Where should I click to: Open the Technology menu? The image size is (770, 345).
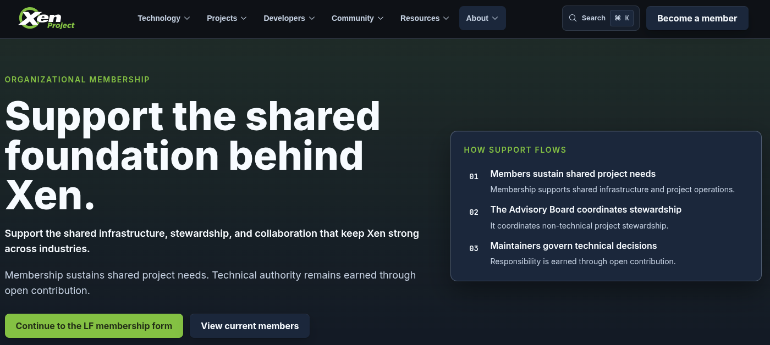click(164, 18)
